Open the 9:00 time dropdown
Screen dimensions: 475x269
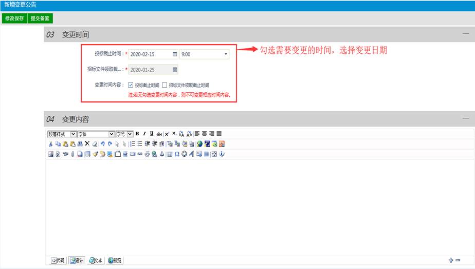225,54
